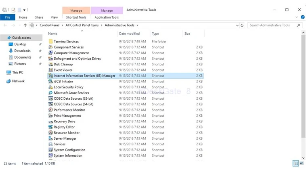Switch to details view layout toggle

(x=296, y=163)
